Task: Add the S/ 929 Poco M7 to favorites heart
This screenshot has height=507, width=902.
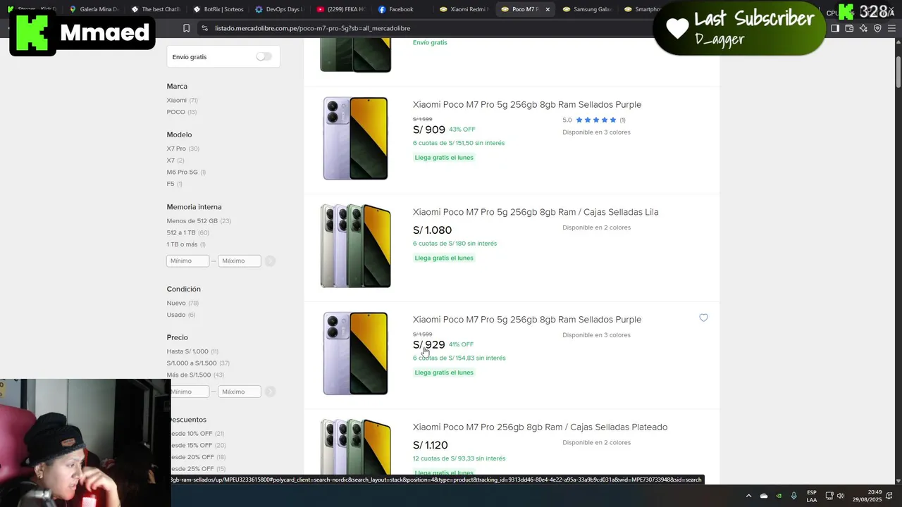Action: coord(703,318)
